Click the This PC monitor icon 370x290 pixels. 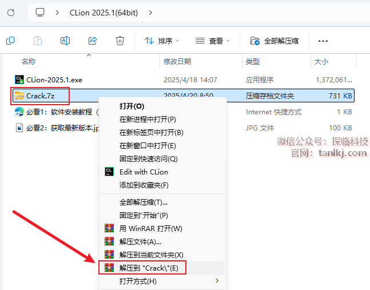[40, 12]
